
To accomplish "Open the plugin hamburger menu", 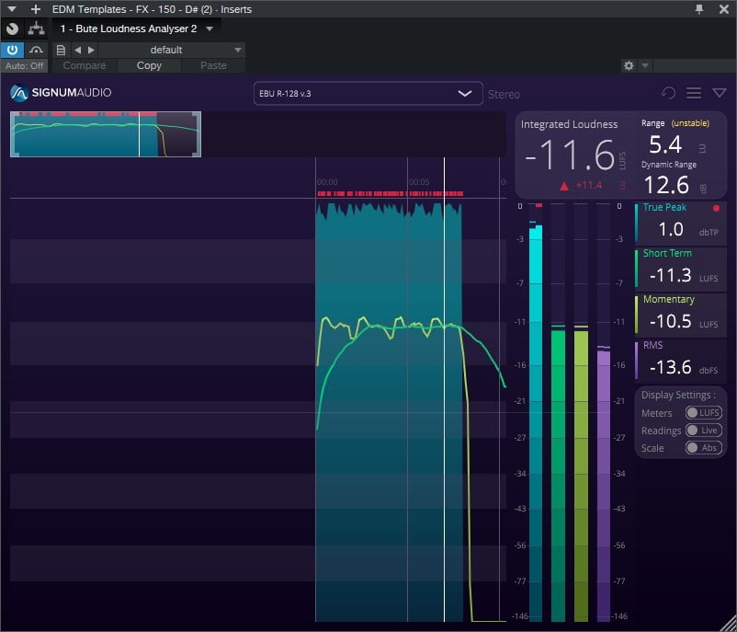I will pos(694,93).
